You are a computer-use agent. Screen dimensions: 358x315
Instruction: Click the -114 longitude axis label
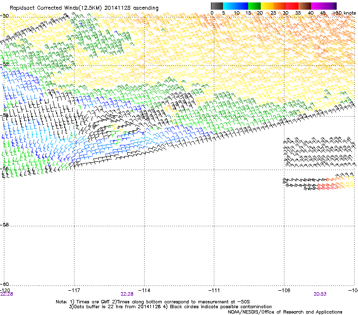pos(144,290)
